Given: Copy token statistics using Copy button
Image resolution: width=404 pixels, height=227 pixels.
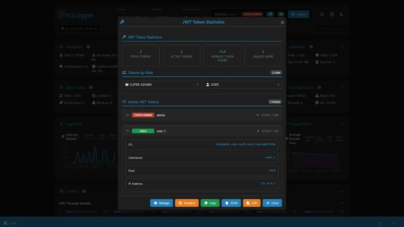Looking at the screenshot, I should click(x=210, y=203).
